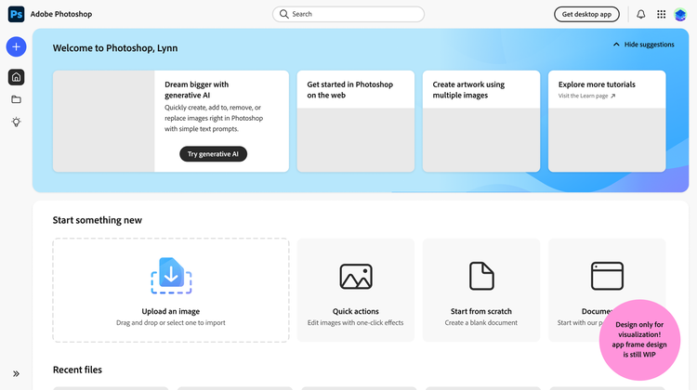Screen dimensions: 697x390
Task: Click the Quick actions label
Action: tap(356, 311)
